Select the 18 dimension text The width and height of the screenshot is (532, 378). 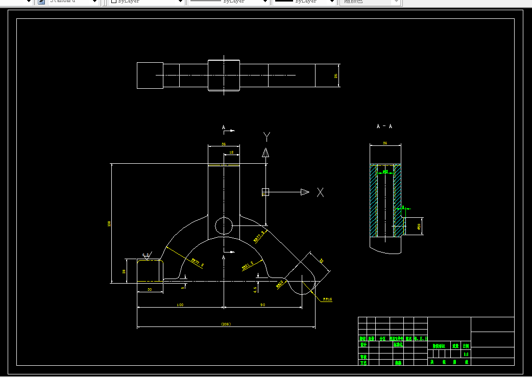tap(231, 153)
